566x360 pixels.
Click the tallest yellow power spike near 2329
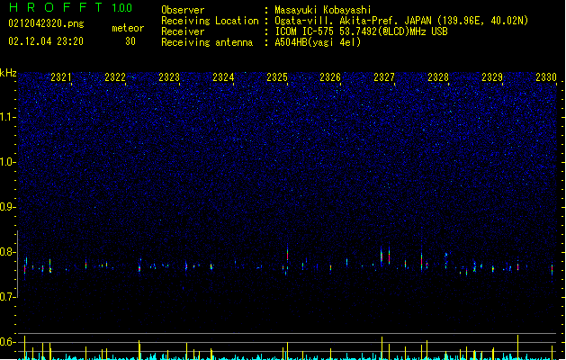pos(517,347)
